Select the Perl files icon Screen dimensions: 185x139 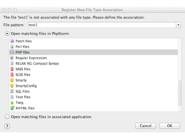tap(12, 47)
